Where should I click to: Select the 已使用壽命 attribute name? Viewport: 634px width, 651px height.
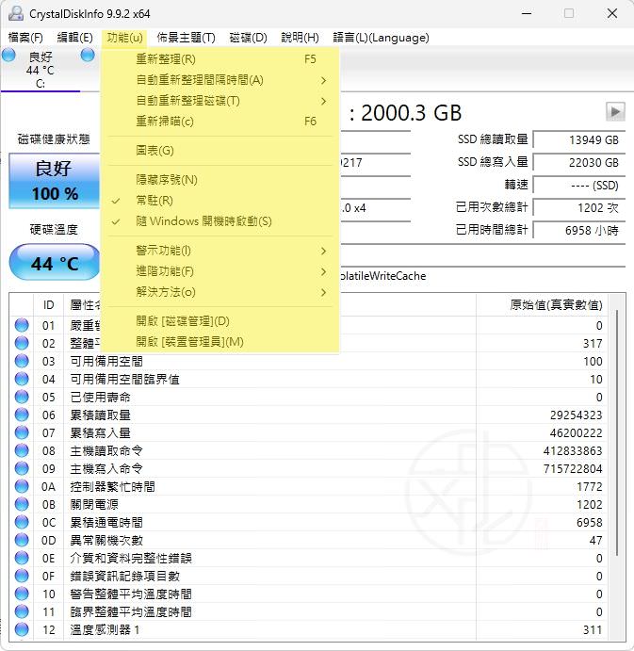[100, 397]
